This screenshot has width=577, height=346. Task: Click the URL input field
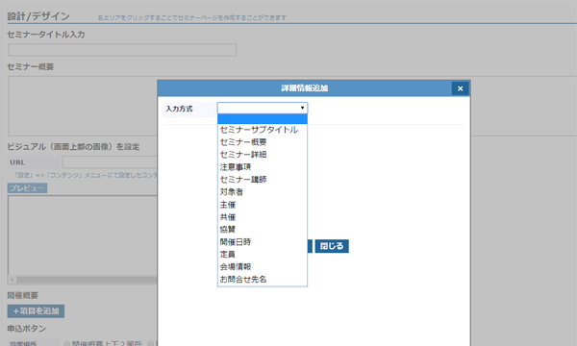tap(110, 162)
